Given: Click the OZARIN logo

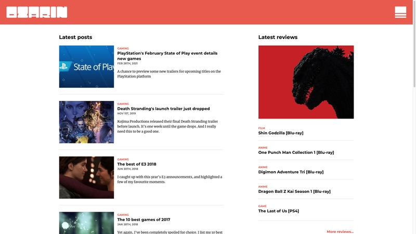Looking at the screenshot, I should pyautogui.click(x=37, y=12).
